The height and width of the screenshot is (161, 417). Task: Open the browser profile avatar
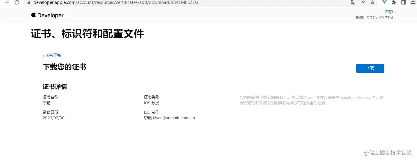(x=413, y=2)
